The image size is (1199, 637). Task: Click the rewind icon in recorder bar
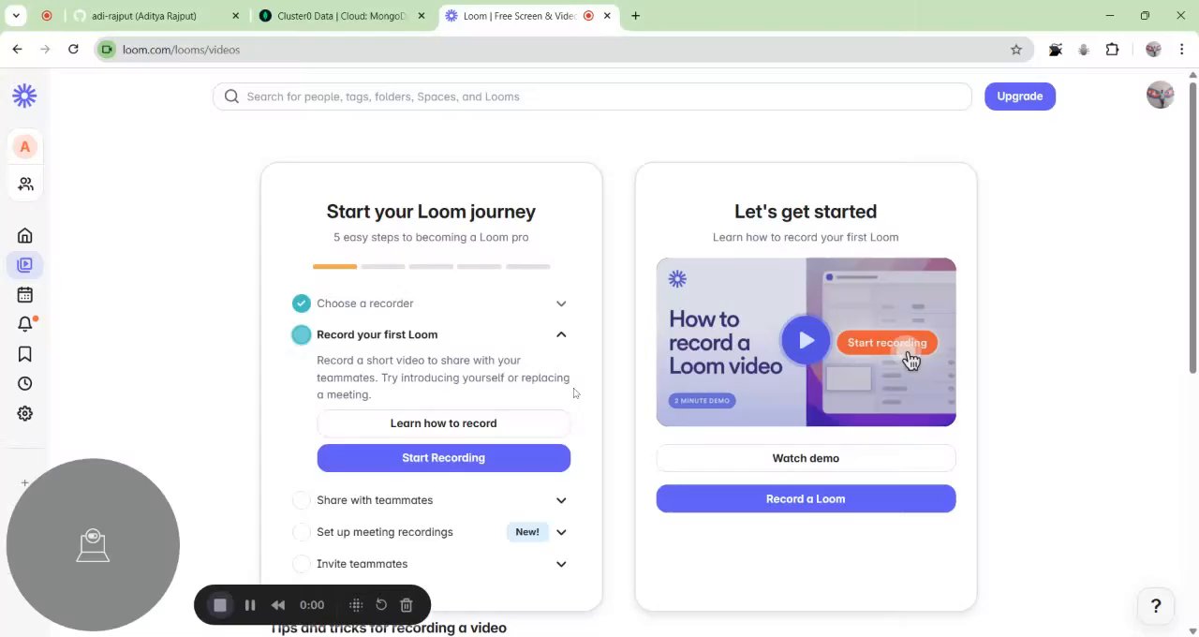pyautogui.click(x=278, y=605)
